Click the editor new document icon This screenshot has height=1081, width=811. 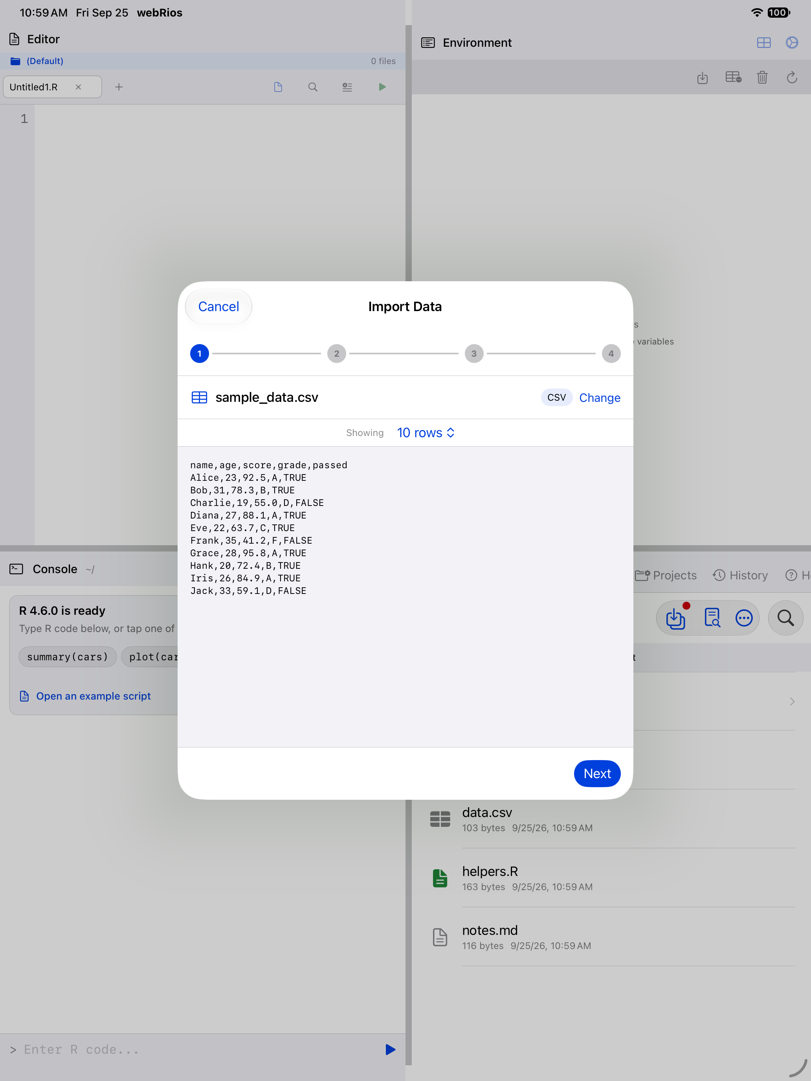pyautogui.click(x=278, y=87)
